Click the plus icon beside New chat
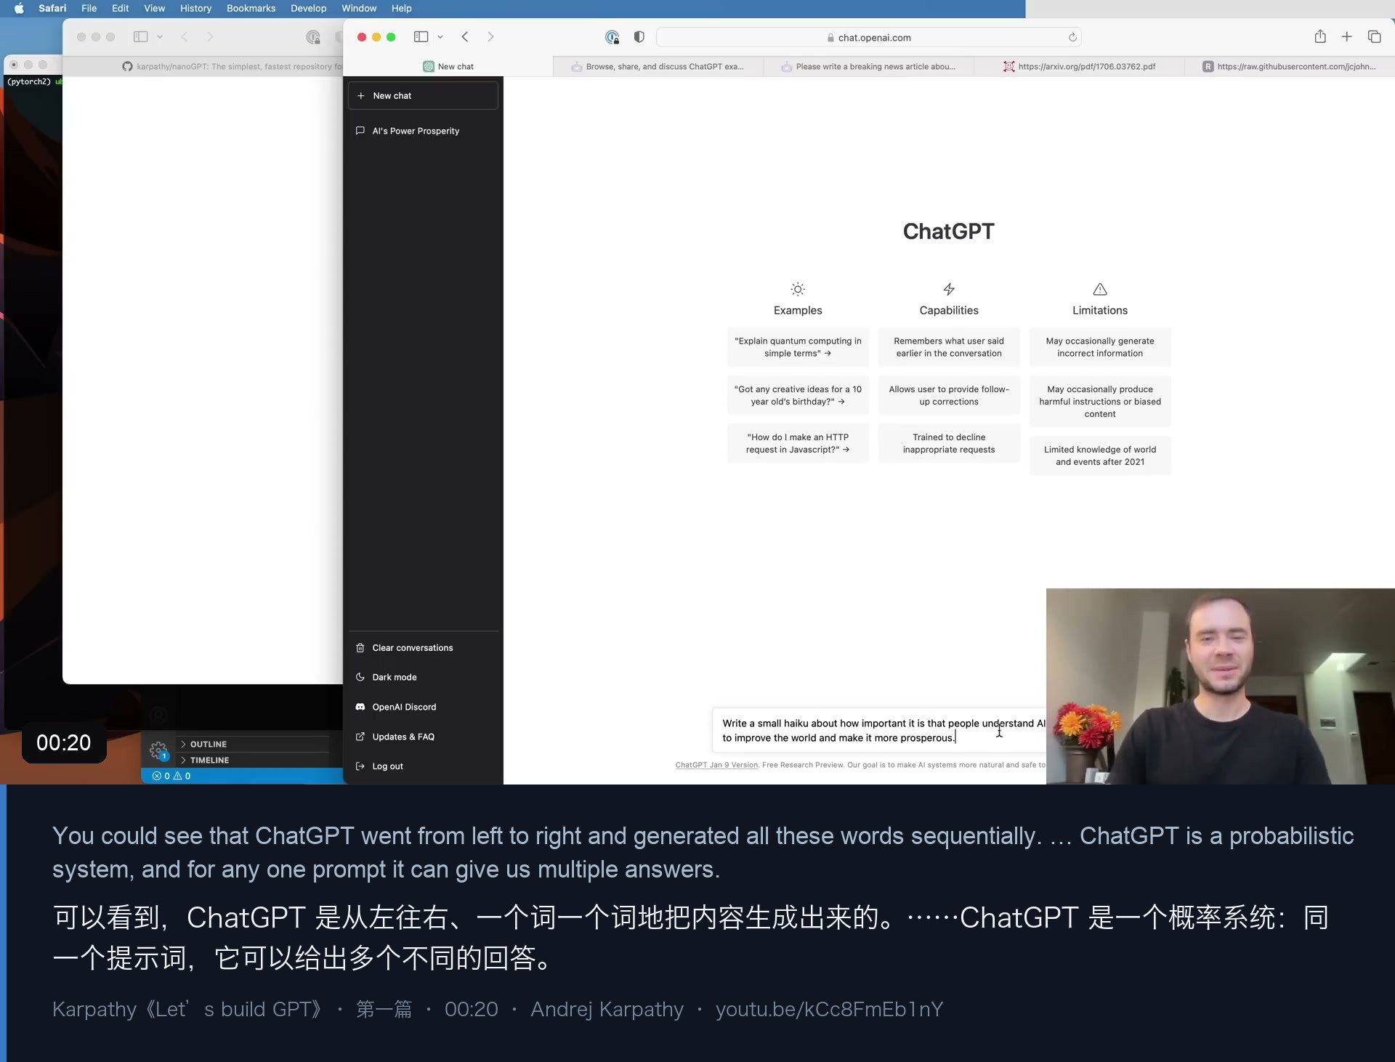The width and height of the screenshot is (1395, 1062). point(361,96)
